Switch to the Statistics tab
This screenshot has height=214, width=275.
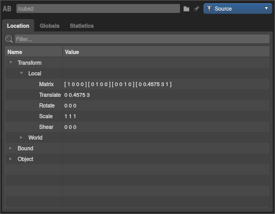click(82, 26)
